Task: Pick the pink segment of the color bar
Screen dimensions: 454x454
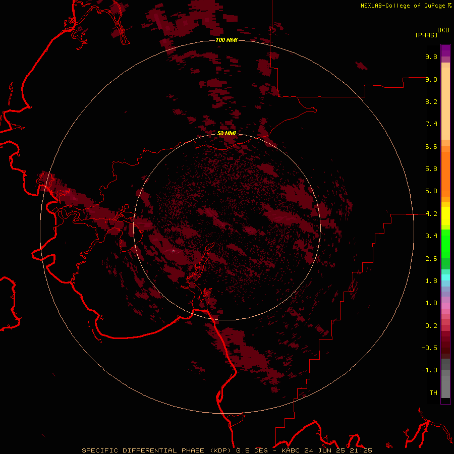Action: click(x=445, y=306)
